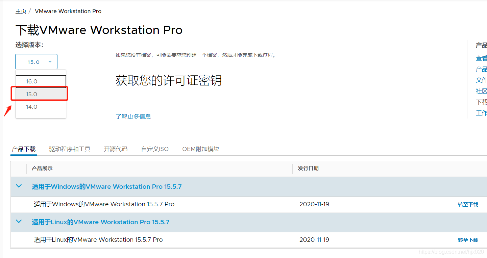Click the Windows row date 2020-11-19

[x=314, y=204]
